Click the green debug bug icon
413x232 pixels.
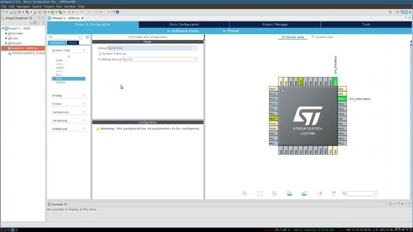click(45, 12)
